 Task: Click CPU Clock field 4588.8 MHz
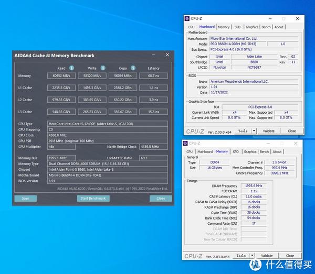(x=108, y=135)
